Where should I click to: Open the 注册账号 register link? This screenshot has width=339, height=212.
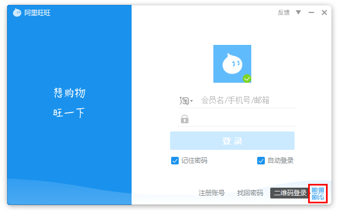(211, 193)
